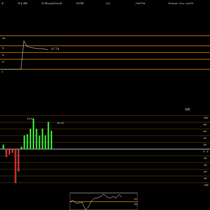Click the RSI 50 level label
This screenshot has height=210, width=210.
[3, 55]
